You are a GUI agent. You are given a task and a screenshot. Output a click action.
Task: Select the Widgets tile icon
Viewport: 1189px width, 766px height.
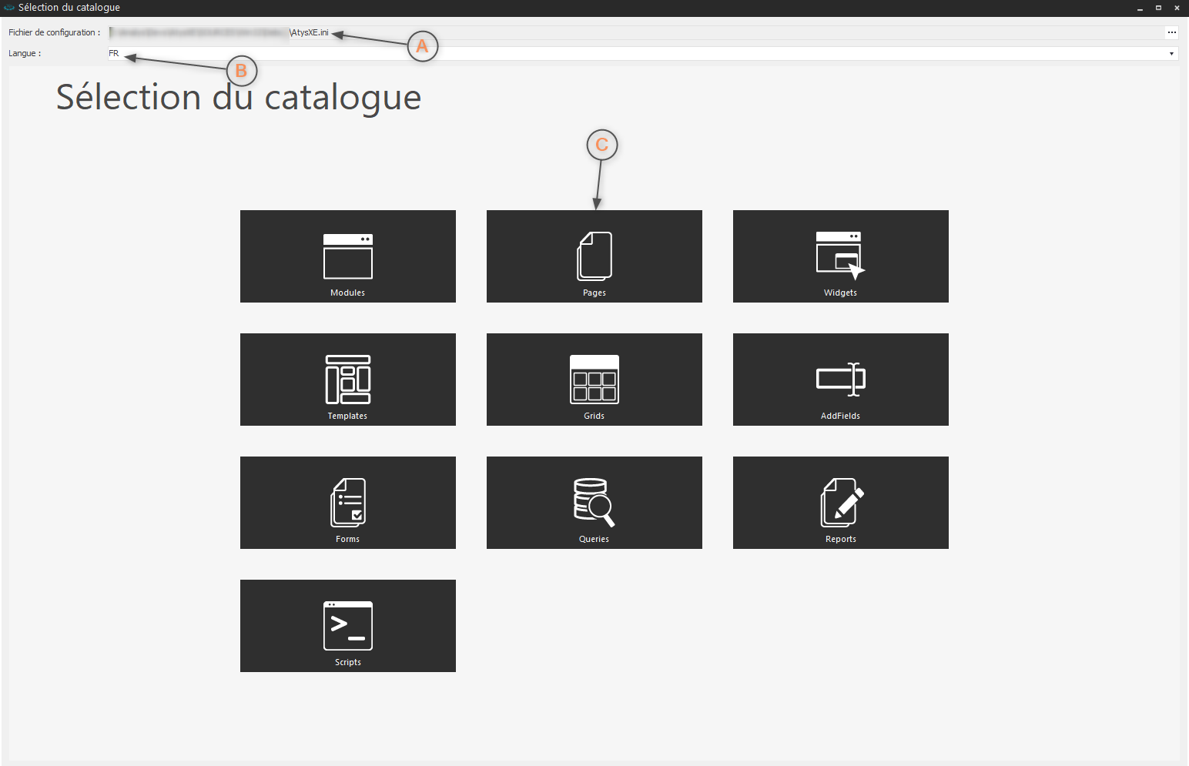coord(840,256)
